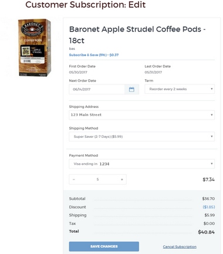This screenshot has height=254, width=223.
Task: Click the Baronet coffee pods product image
Action: click(x=35, y=48)
